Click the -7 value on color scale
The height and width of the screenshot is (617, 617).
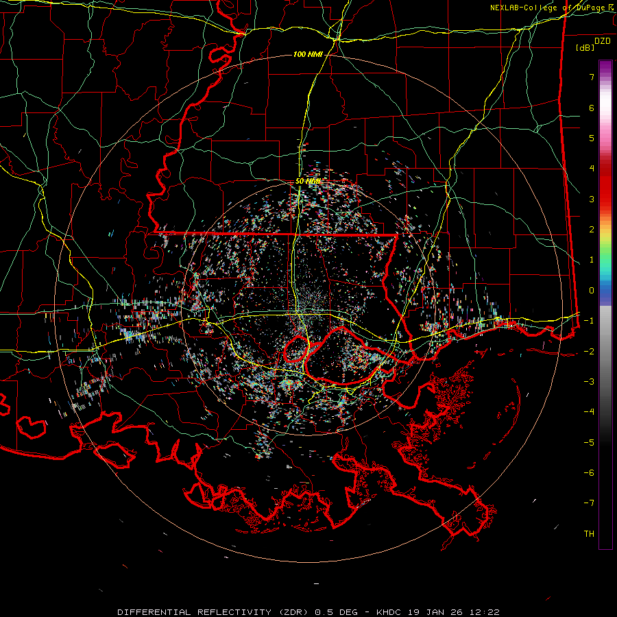click(589, 503)
